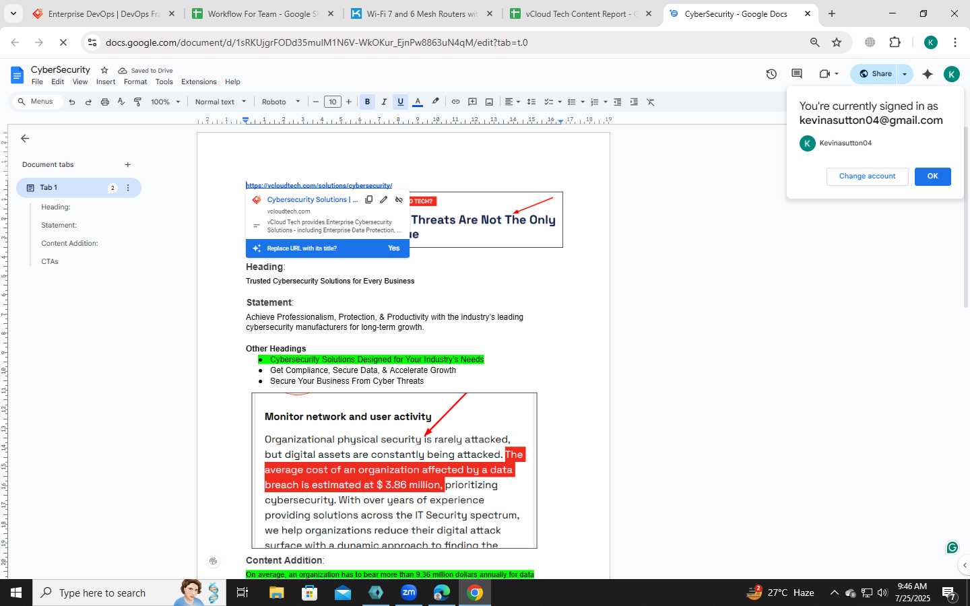Screen dimensions: 970x606
Task: Clear formatting of selected text
Action: click(650, 102)
